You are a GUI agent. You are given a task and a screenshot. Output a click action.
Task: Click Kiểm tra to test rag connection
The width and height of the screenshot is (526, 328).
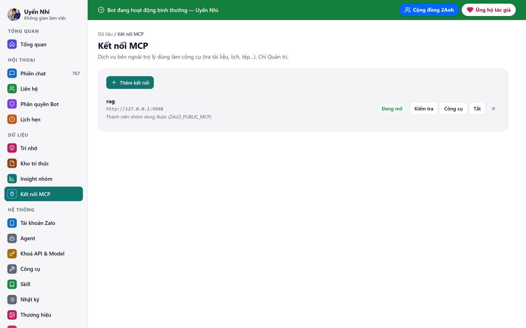(424, 109)
